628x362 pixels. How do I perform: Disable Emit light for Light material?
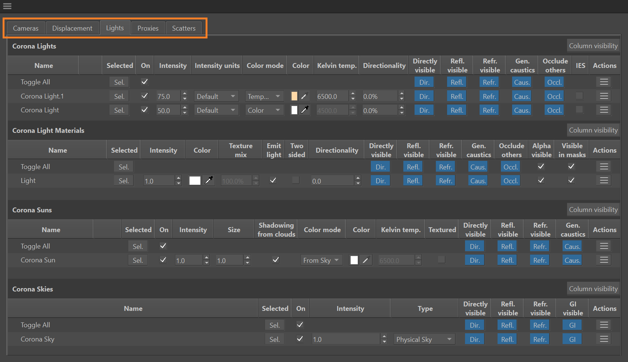click(273, 180)
